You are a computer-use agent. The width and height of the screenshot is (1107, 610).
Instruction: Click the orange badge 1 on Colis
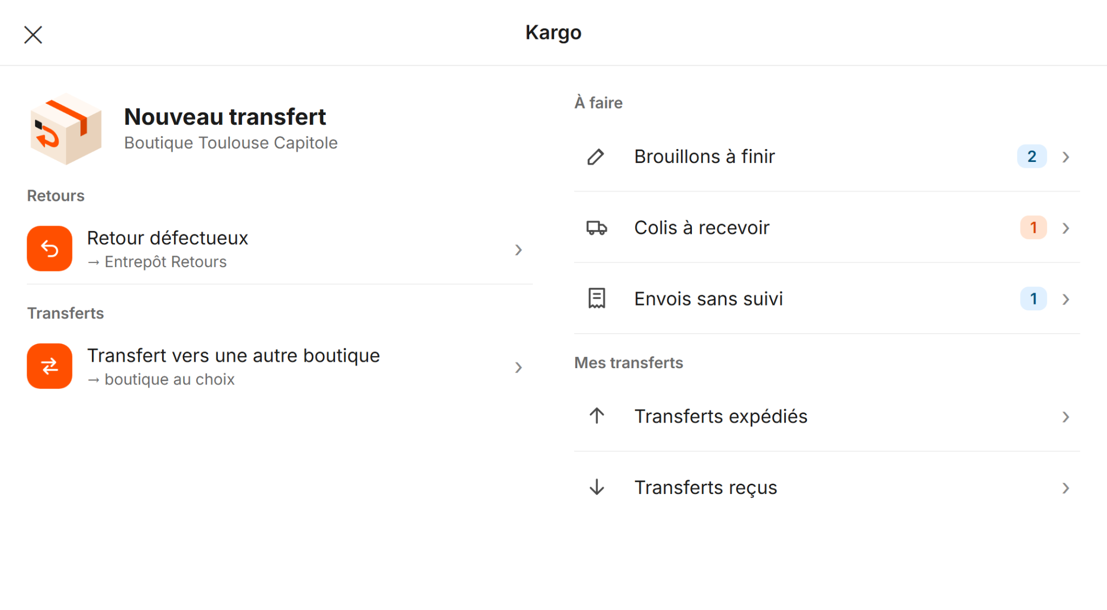point(1033,228)
